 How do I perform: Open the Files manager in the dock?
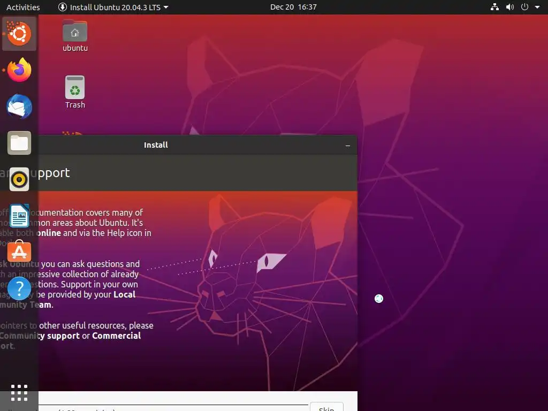coord(19,142)
